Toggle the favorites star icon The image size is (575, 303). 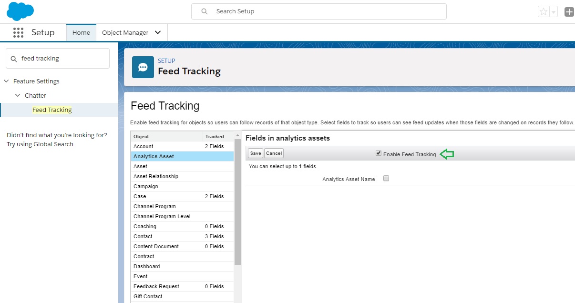(x=543, y=11)
